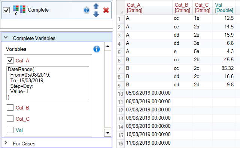
Task: Click the value 15.9 cell
Action: 224,35
